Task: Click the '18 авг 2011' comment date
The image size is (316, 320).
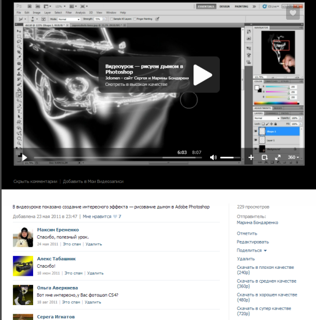Action: click(47, 302)
